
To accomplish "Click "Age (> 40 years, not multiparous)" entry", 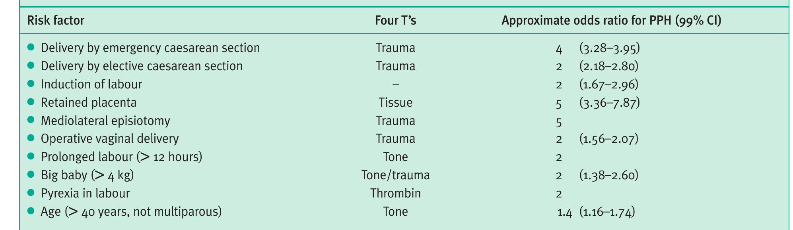I will pos(131,211).
